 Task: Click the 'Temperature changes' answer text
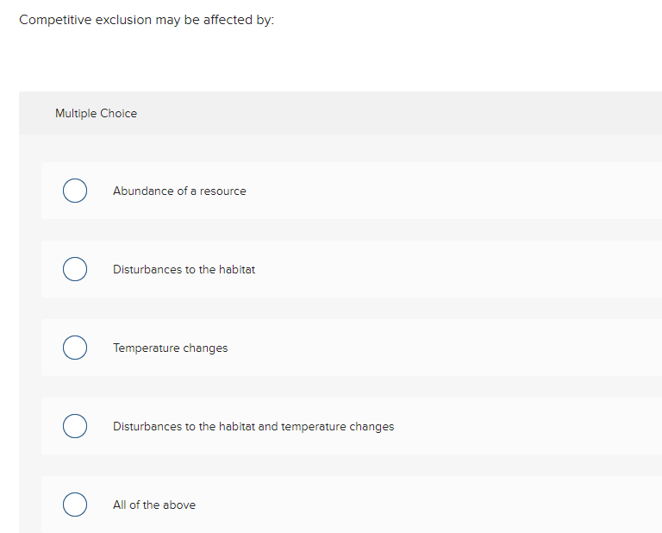pyautogui.click(x=170, y=348)
